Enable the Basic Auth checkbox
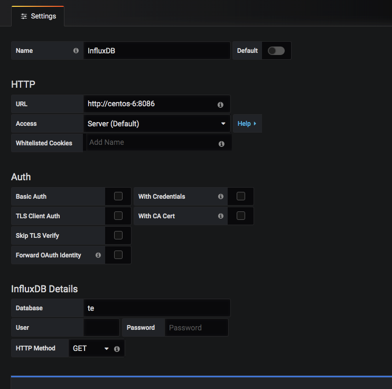 click(118, 196)
